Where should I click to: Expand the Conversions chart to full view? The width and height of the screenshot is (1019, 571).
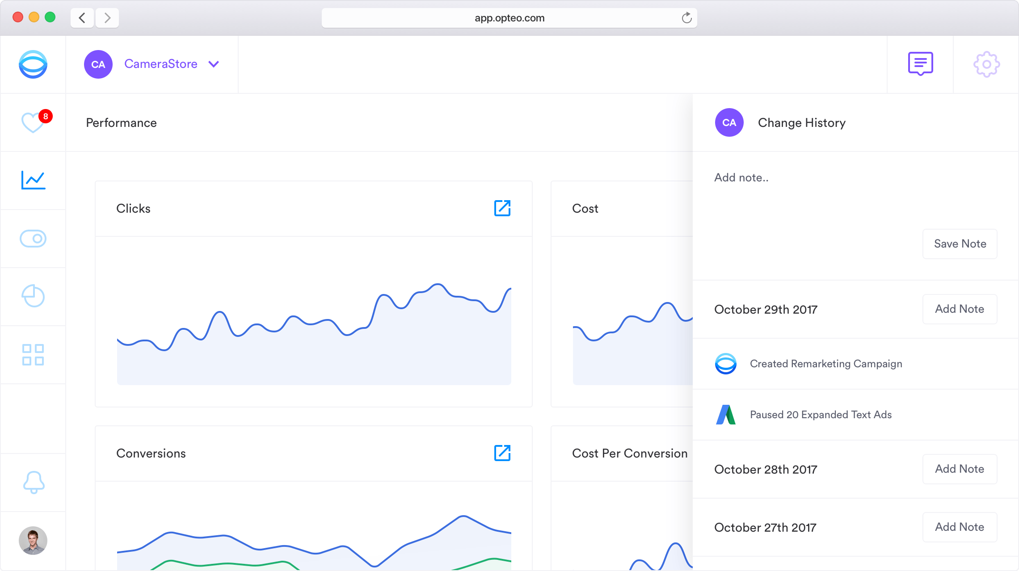click(x=502, y=453)
